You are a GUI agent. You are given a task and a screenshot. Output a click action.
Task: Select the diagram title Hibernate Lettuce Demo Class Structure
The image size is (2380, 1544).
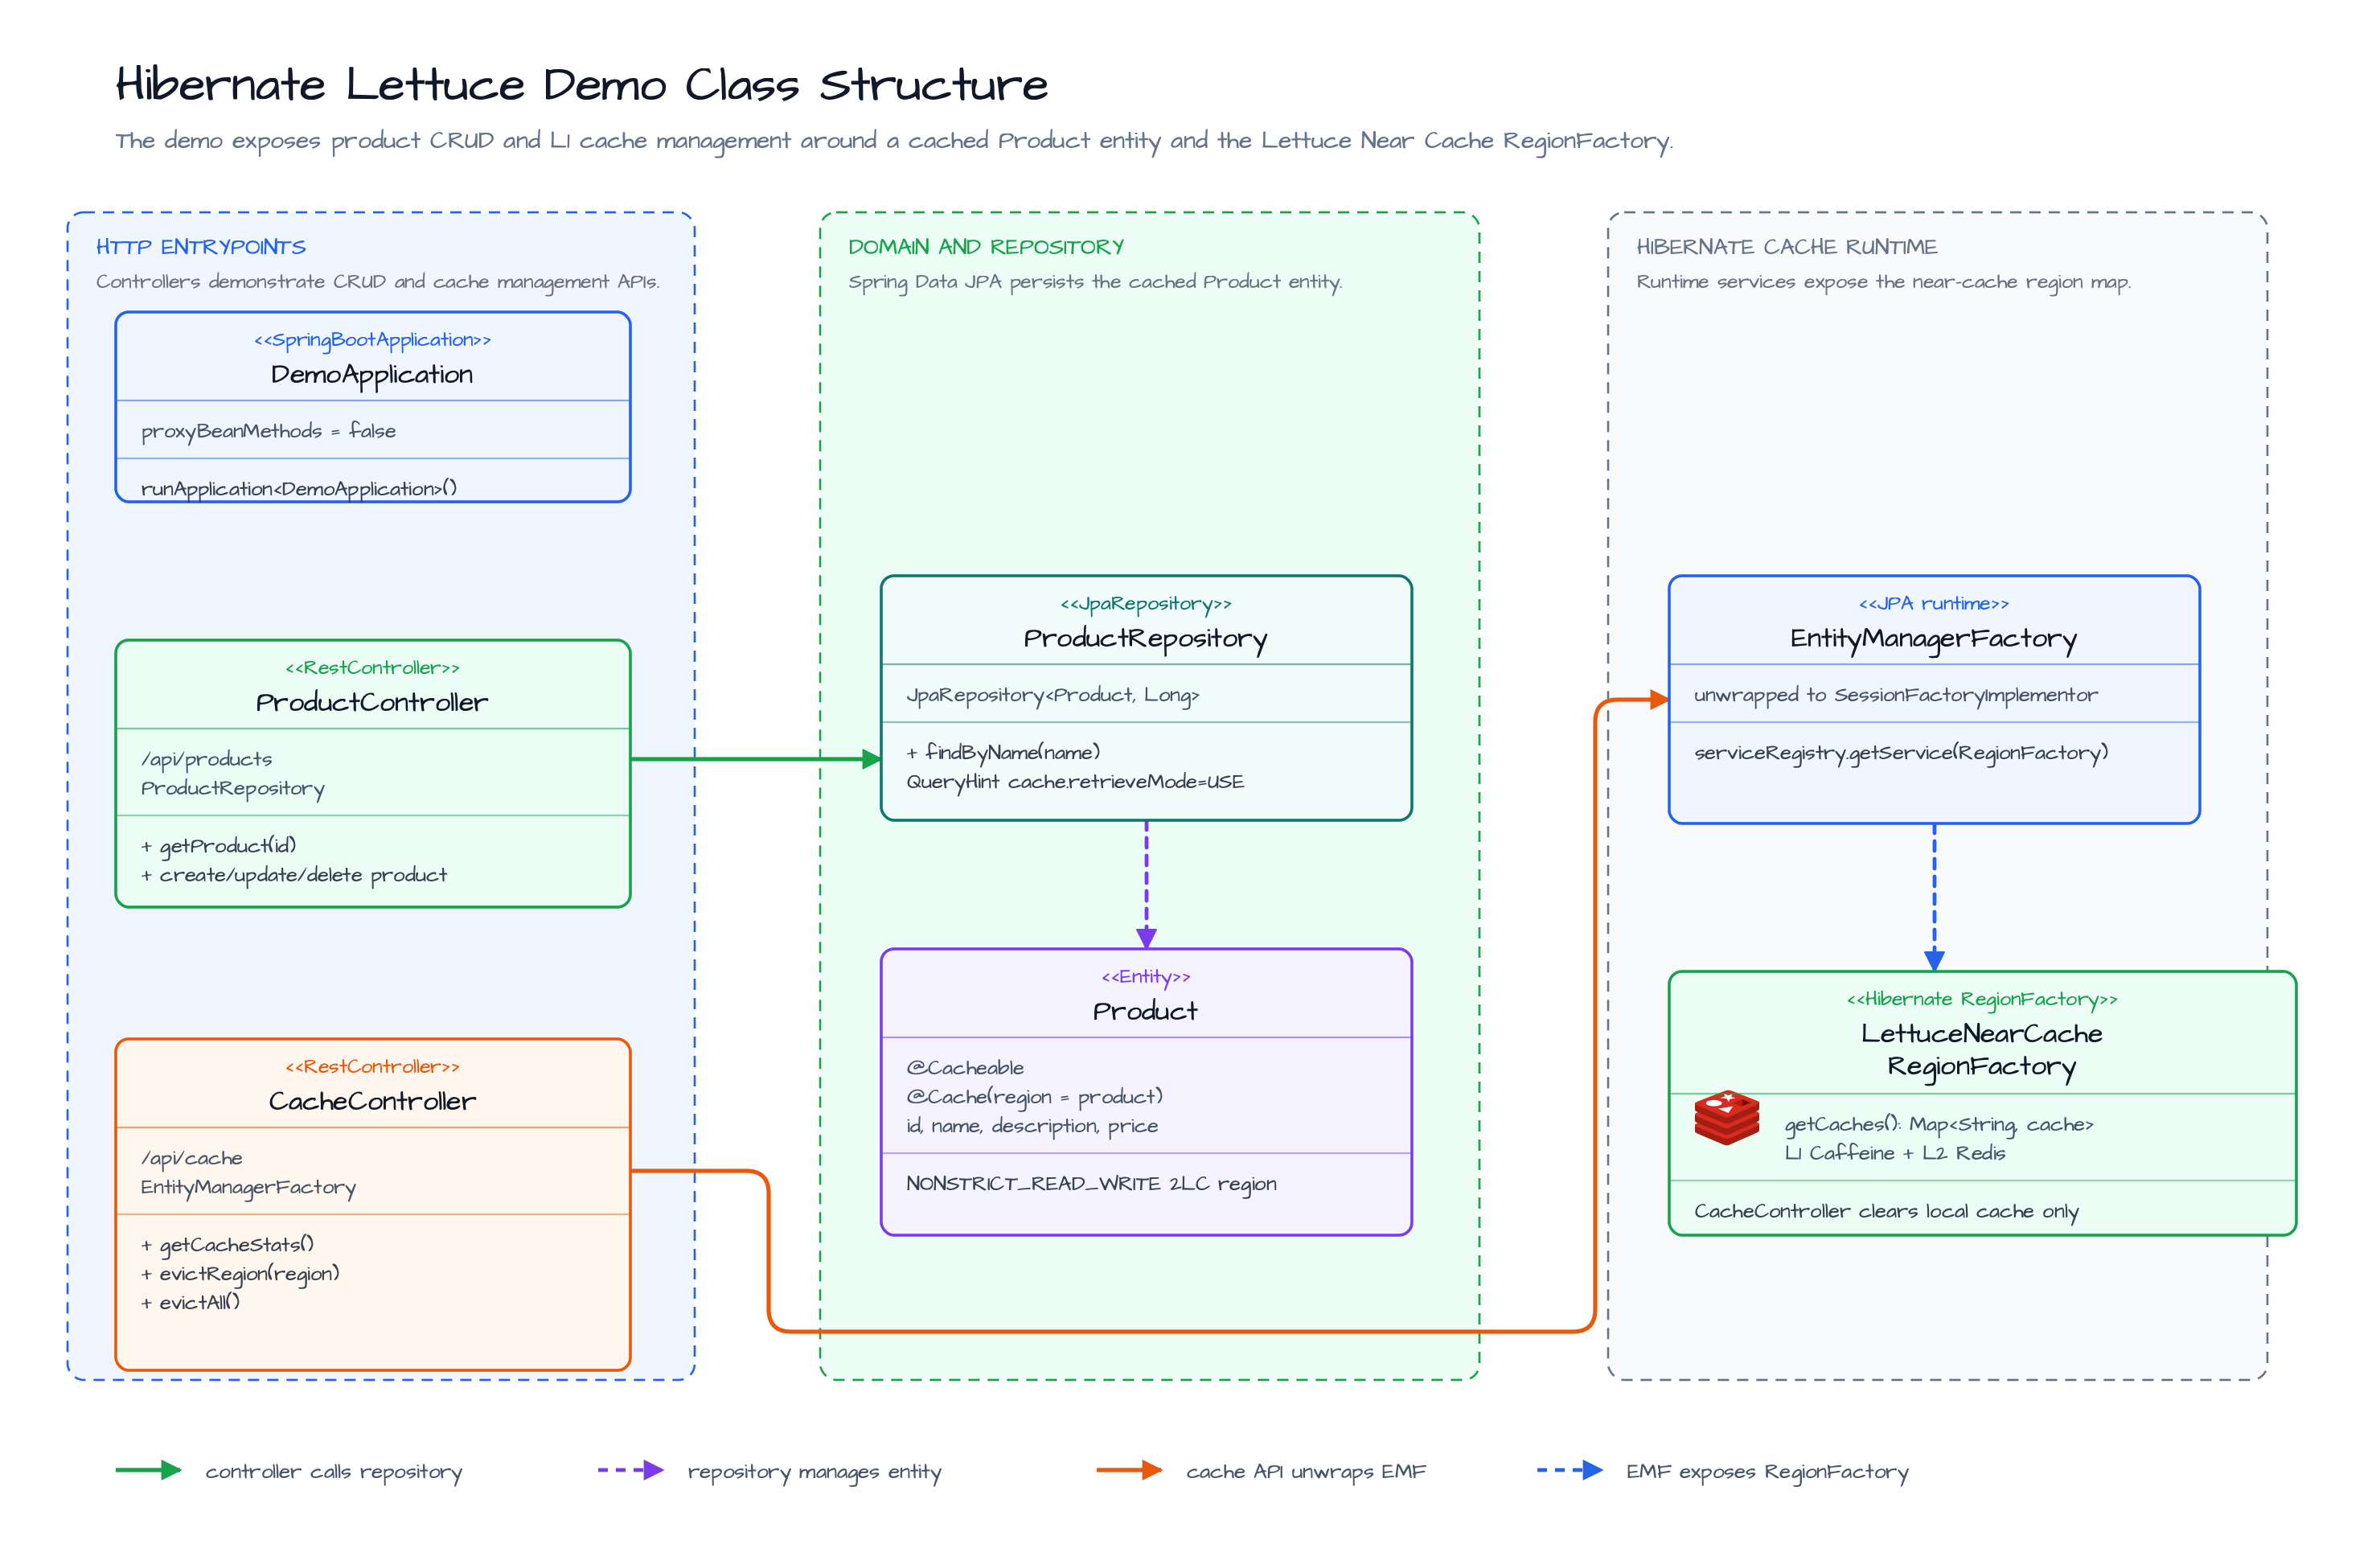click(x=582, y=84)
